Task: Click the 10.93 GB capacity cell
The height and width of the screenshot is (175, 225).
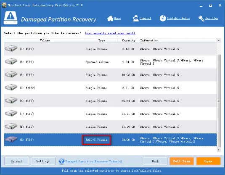Action: pyautogui.click(x=128, y=75)
